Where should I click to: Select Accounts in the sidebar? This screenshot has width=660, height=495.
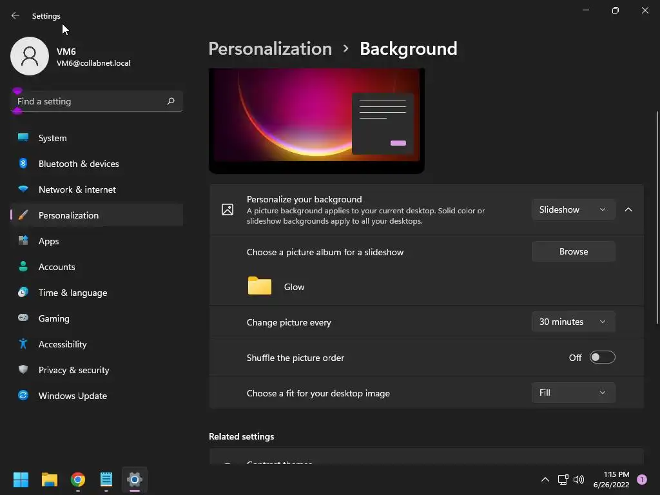click(97, 267)
